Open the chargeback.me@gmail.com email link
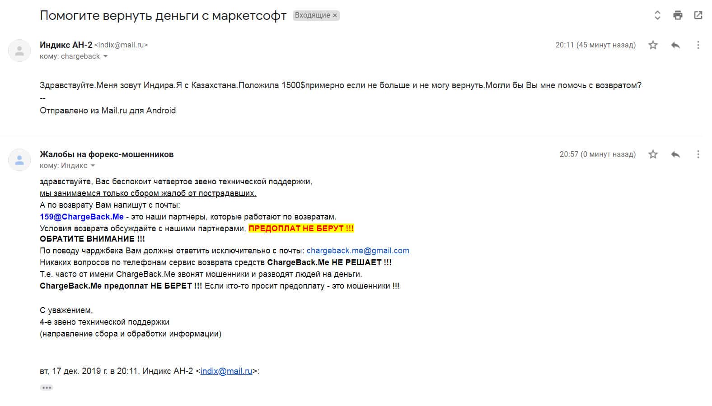The image size is (712, 406). tap(357, 251)
